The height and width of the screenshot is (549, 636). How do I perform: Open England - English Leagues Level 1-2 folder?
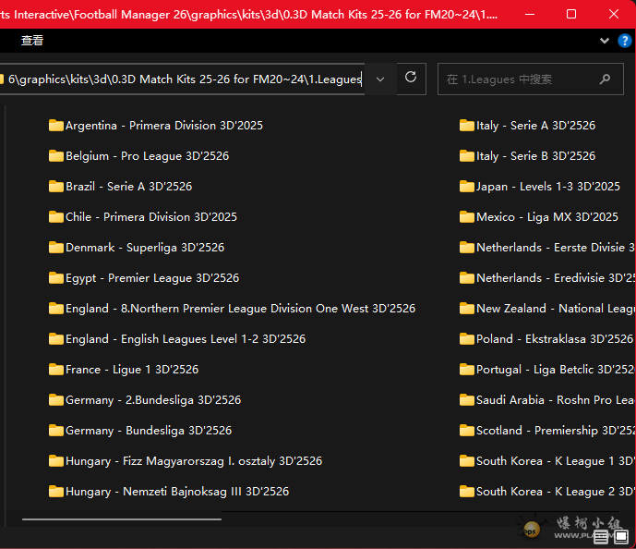click(x=177, y=338)
